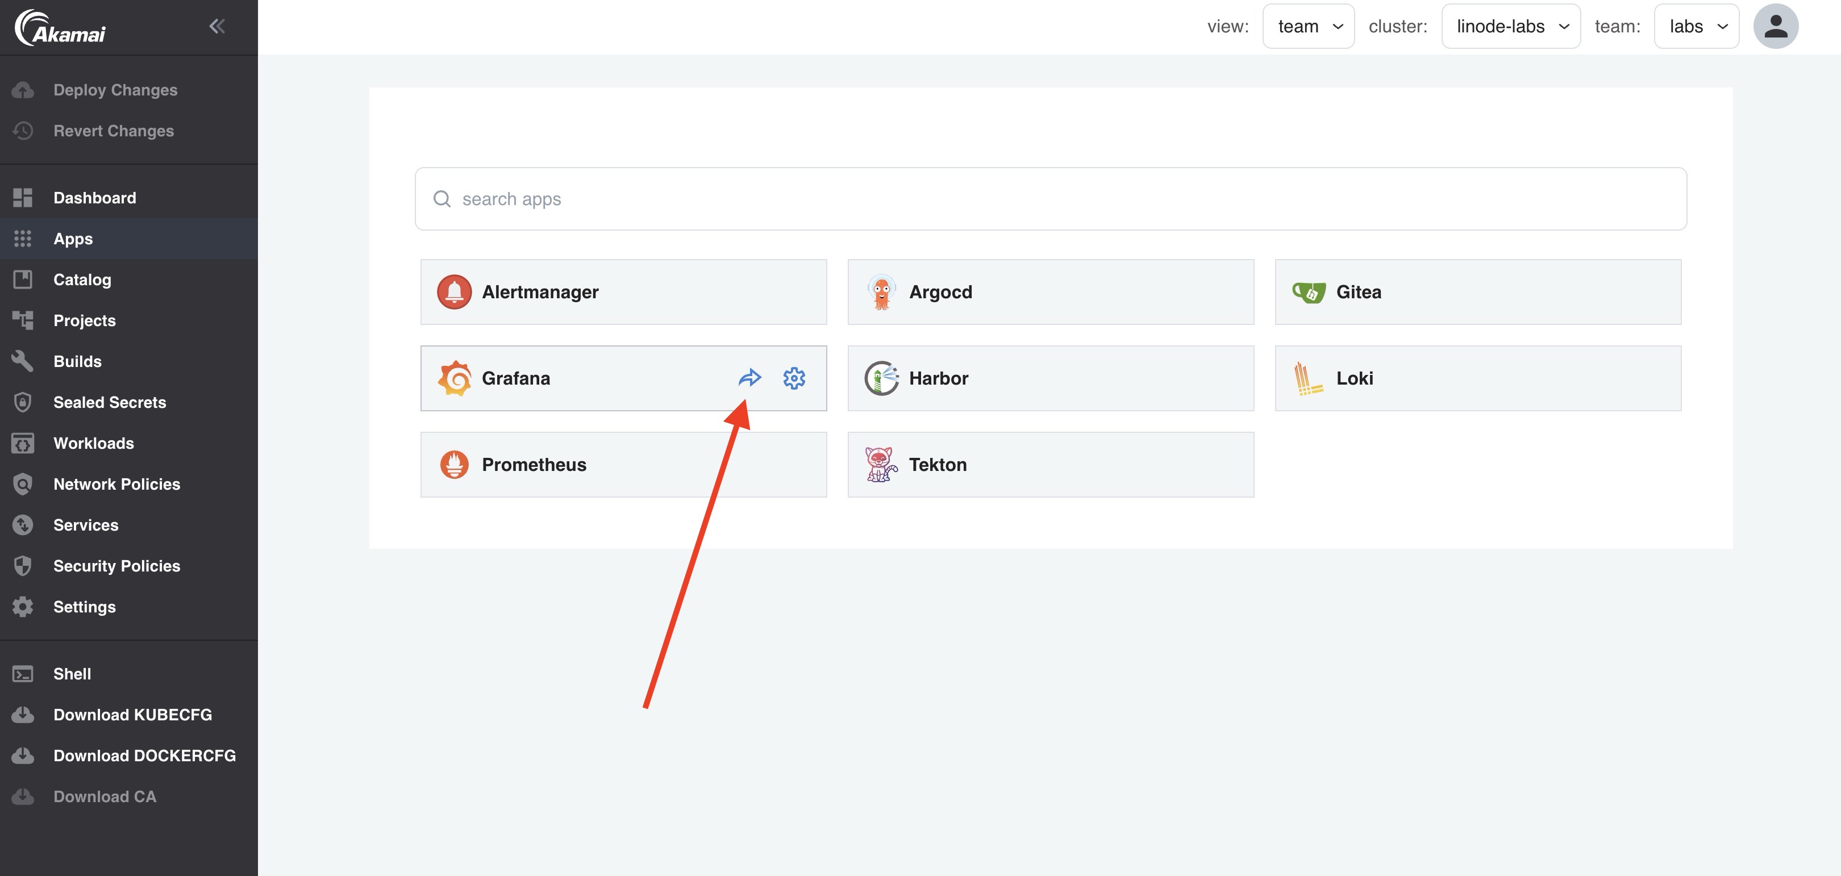Click the Harbor lighthouse logo

click(881, 378)
